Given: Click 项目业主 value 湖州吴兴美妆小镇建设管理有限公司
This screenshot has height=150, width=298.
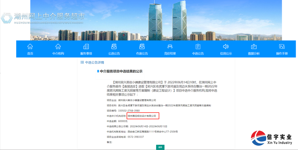Looking at the screenshot, I should (x=137, y=100).
